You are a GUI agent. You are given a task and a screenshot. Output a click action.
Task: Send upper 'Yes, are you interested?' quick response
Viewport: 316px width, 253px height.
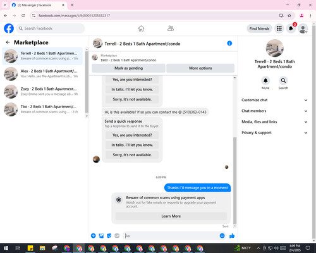coord(132,80)
